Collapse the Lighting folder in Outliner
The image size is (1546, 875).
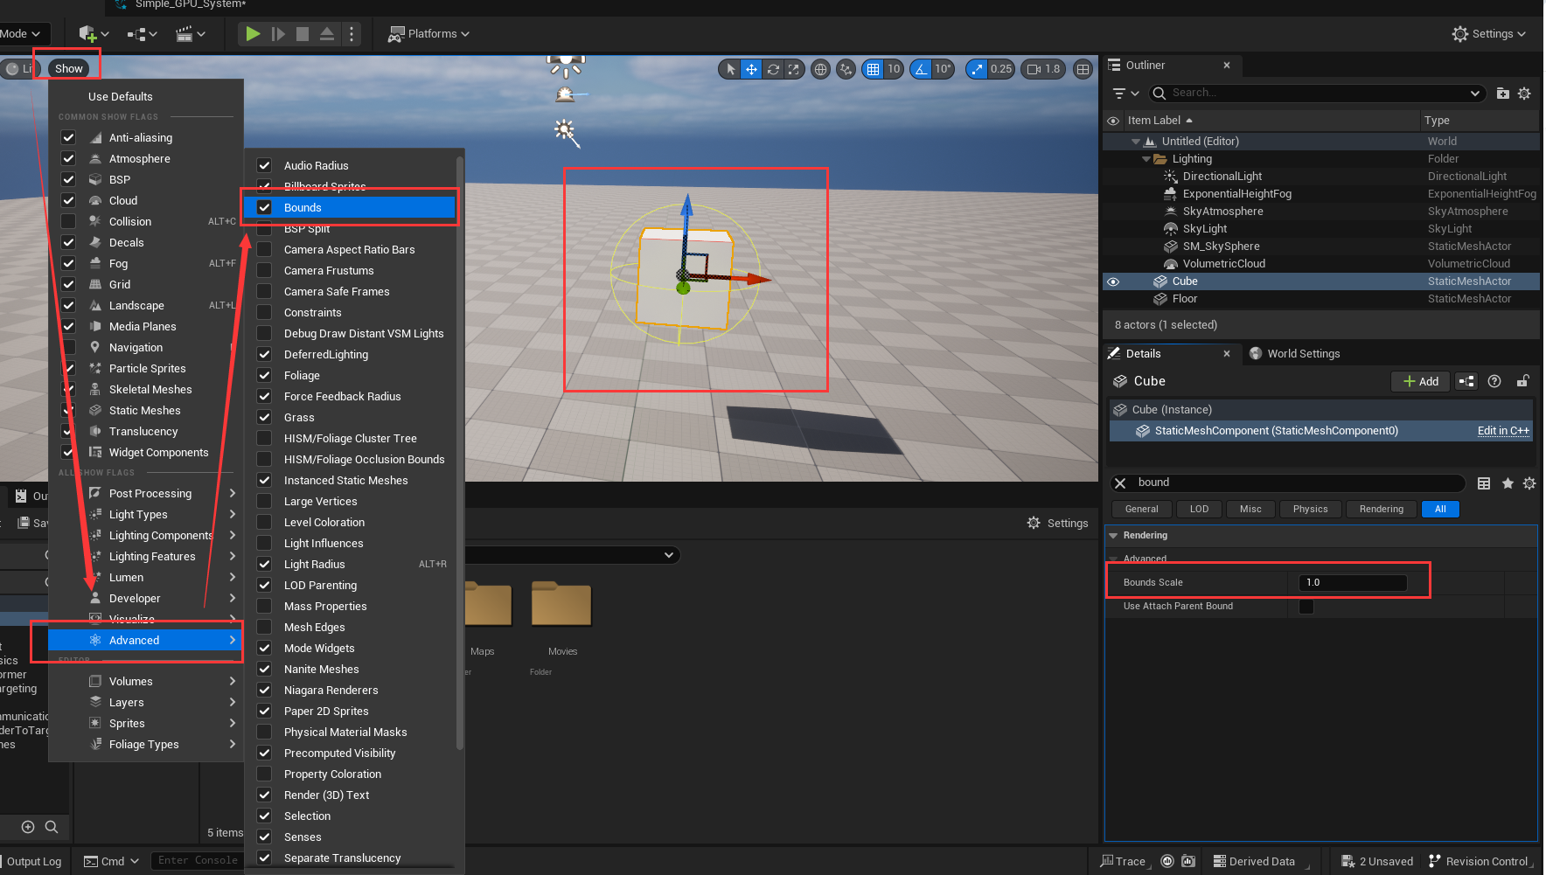(x=1146, y=159)
